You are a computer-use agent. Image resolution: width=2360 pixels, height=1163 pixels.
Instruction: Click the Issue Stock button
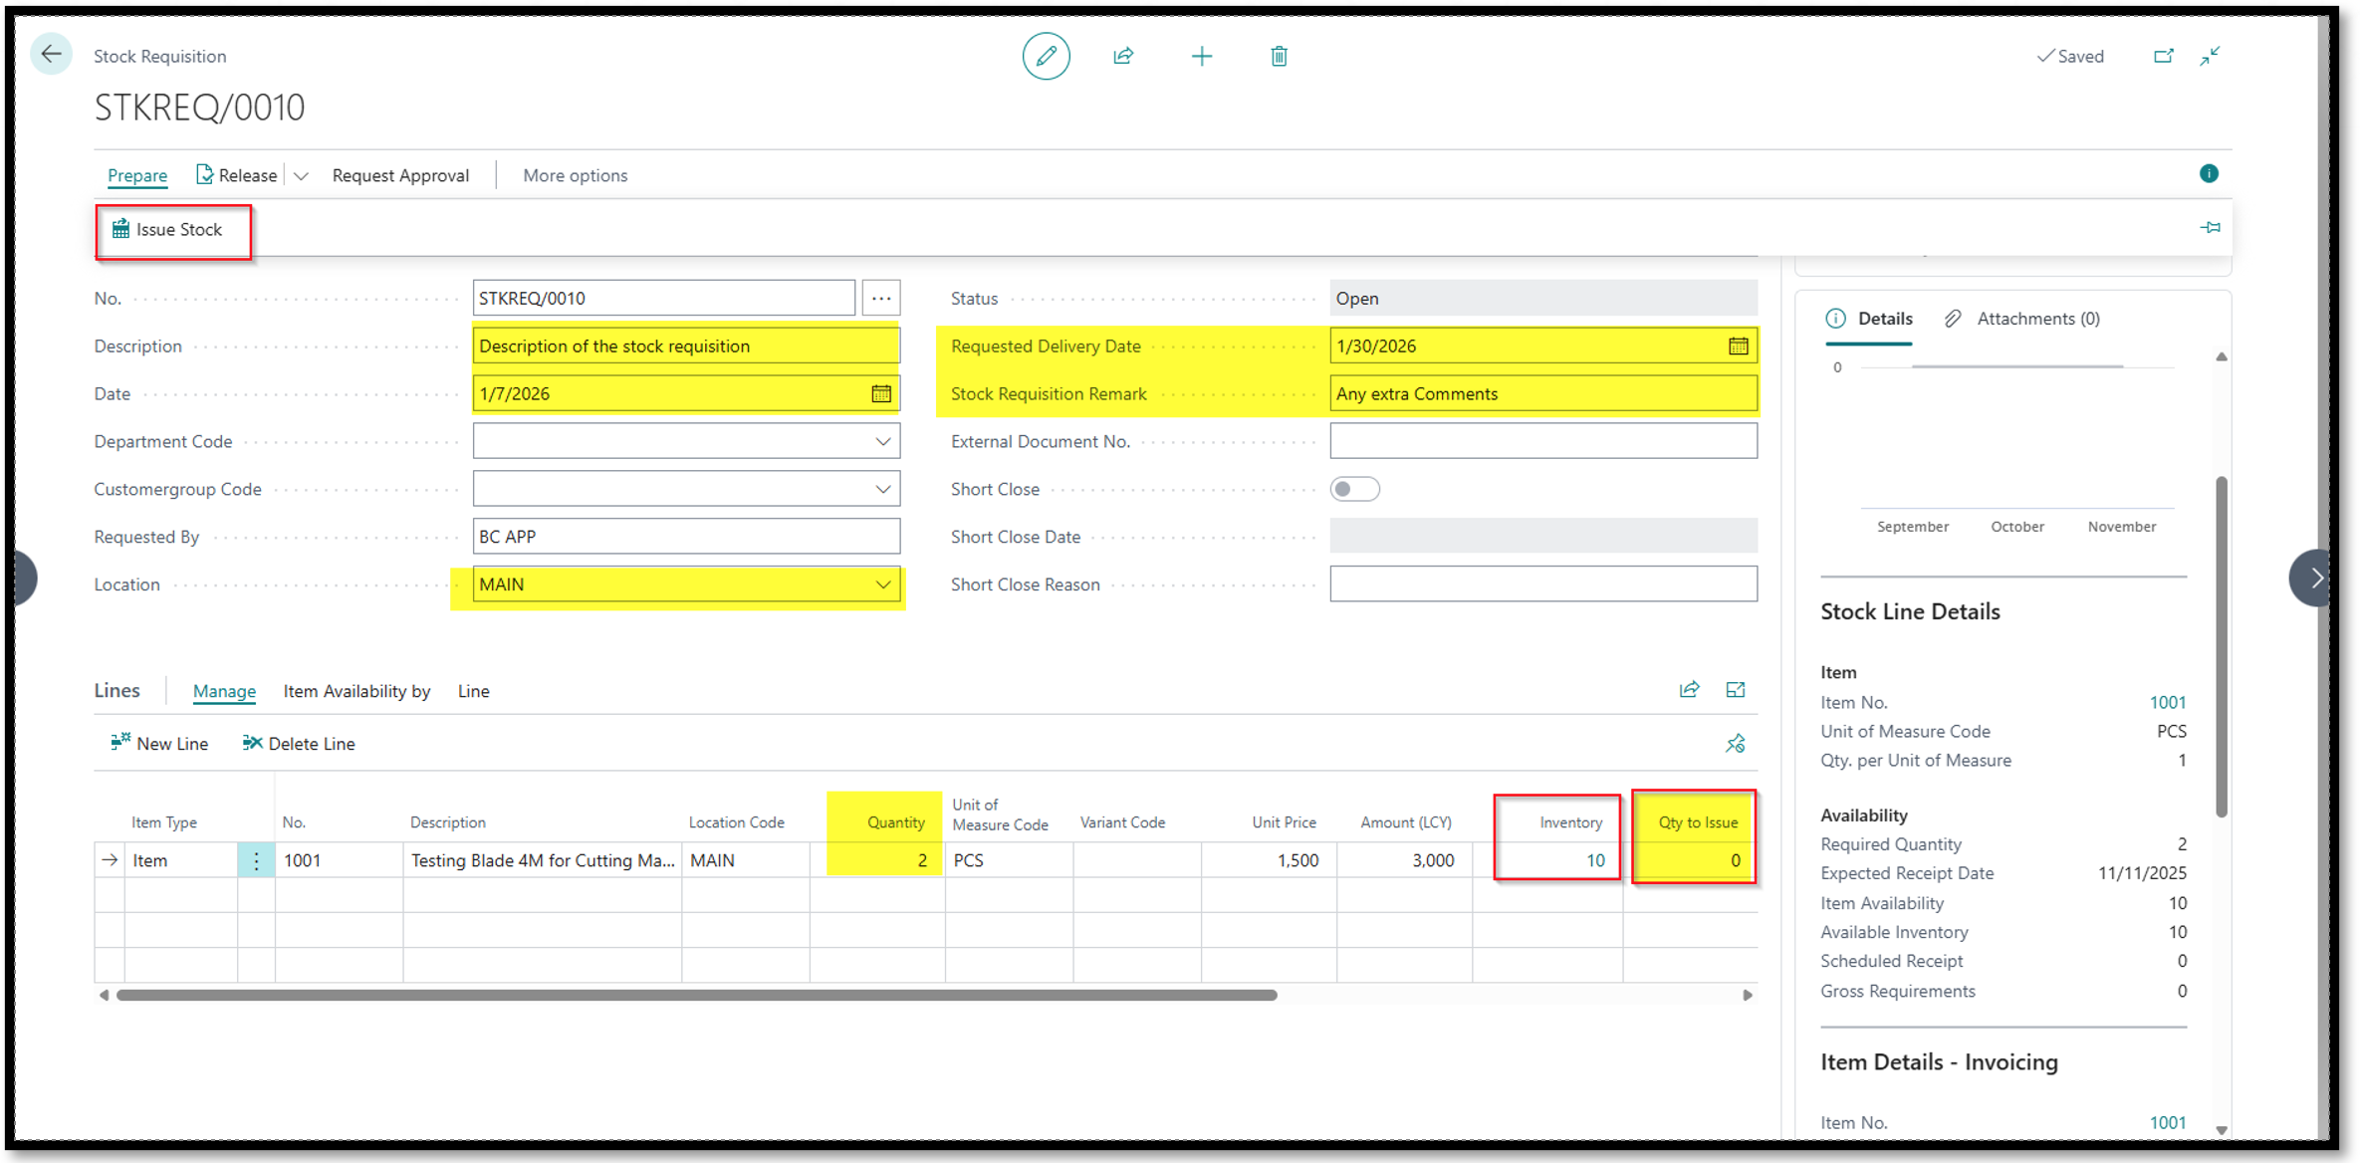click(x=168, y=230)
